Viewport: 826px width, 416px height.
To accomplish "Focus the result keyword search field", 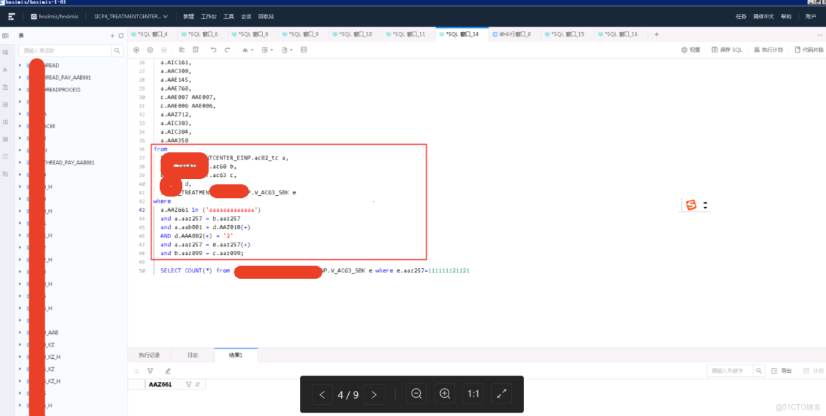I will pyautogui.click(x=730, y=371).
